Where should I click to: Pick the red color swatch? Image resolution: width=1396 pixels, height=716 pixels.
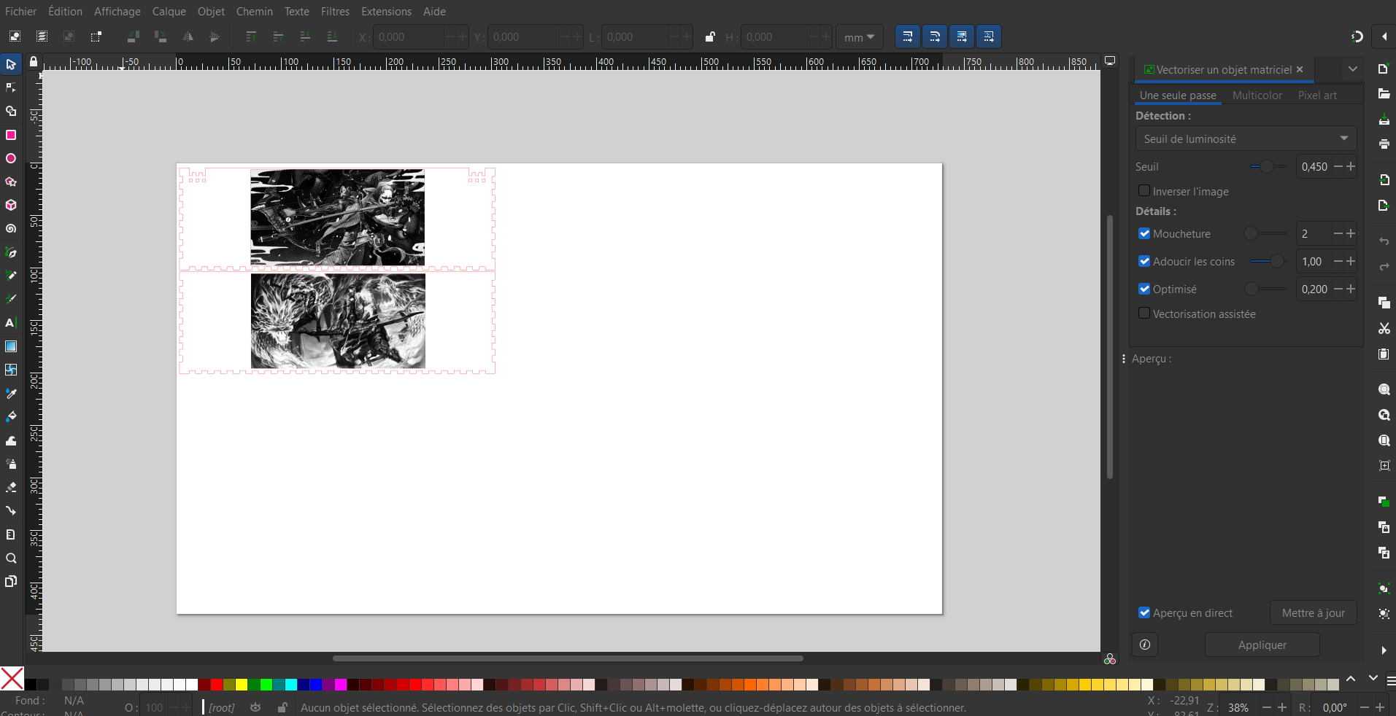pos(217,685)
